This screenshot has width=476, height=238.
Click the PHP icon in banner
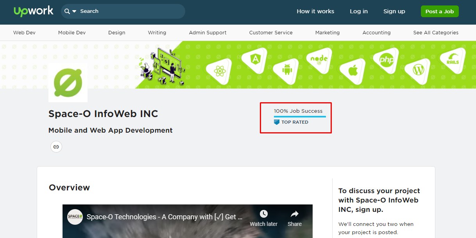tap(386, 60)
